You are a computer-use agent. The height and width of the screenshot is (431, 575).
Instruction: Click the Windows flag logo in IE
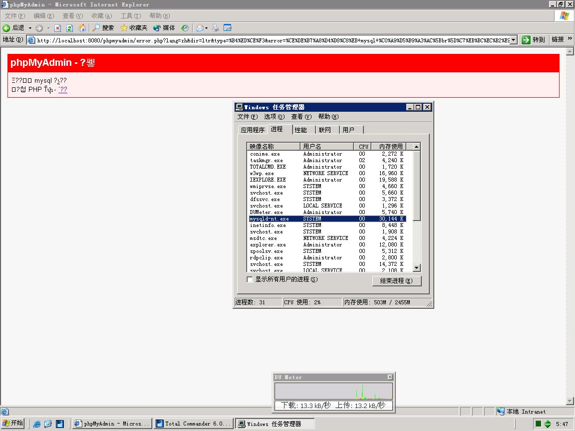coord(565,16)
